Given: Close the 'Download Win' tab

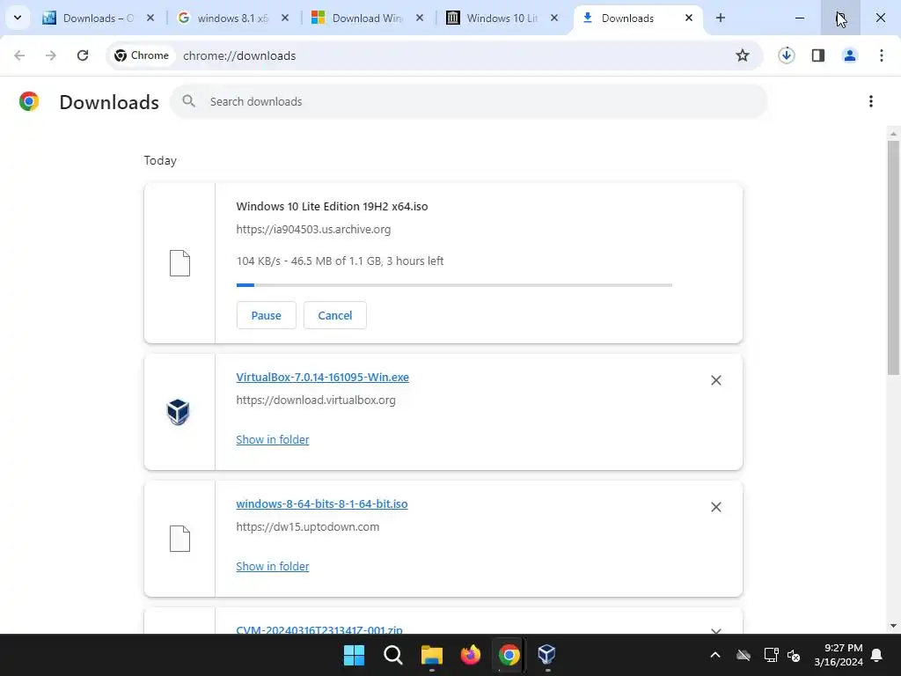Looking at the screenshot, I should [420, 18].
